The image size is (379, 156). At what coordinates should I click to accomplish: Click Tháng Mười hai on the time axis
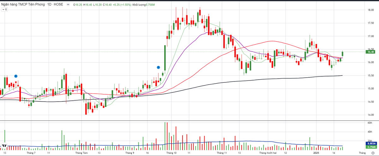coord(268,153)
